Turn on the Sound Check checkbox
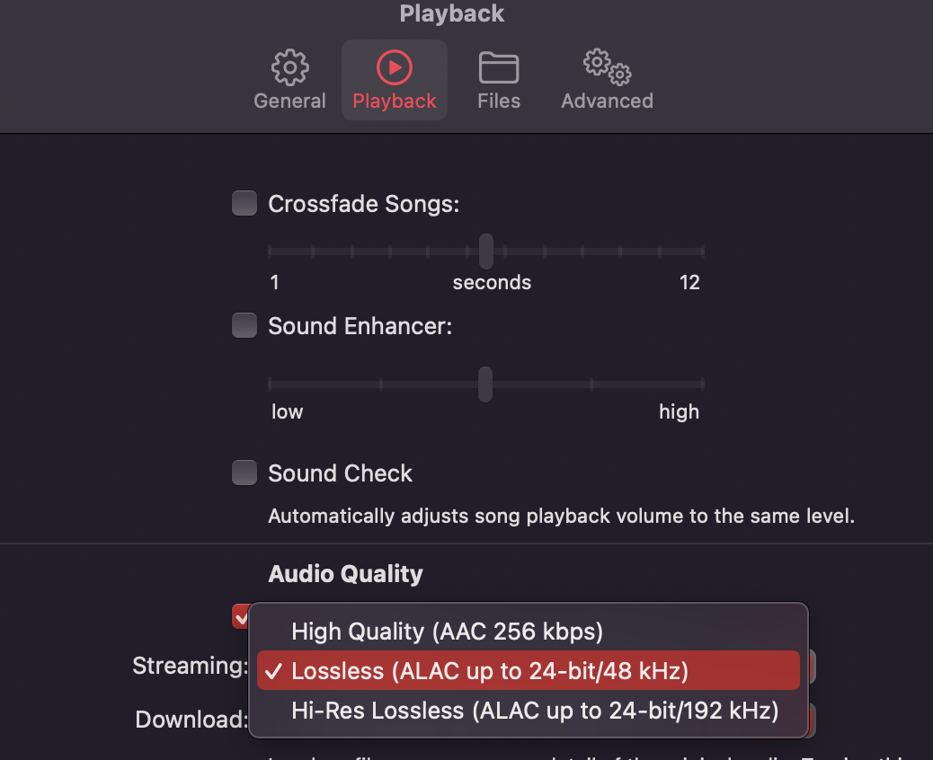 pos(244,473)
